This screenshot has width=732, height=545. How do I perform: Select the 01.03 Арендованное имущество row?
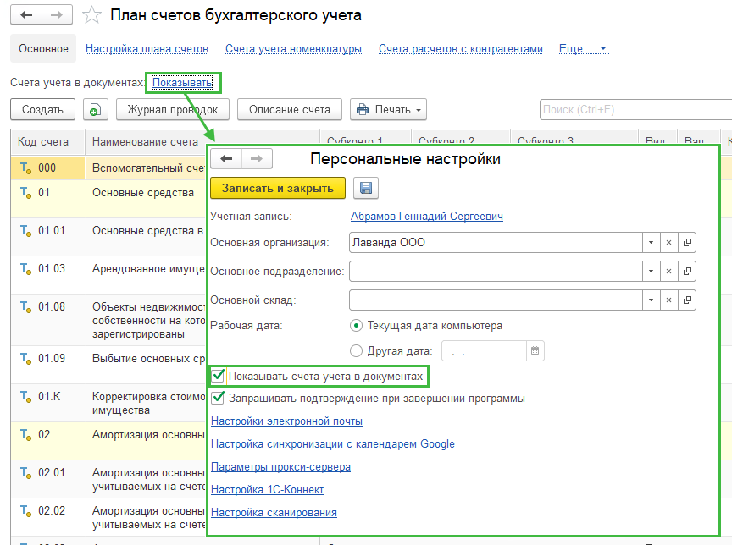click(108, 274)
